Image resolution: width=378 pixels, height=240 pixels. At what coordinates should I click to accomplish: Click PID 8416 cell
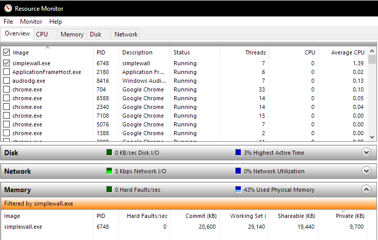[x=103, y=81]
